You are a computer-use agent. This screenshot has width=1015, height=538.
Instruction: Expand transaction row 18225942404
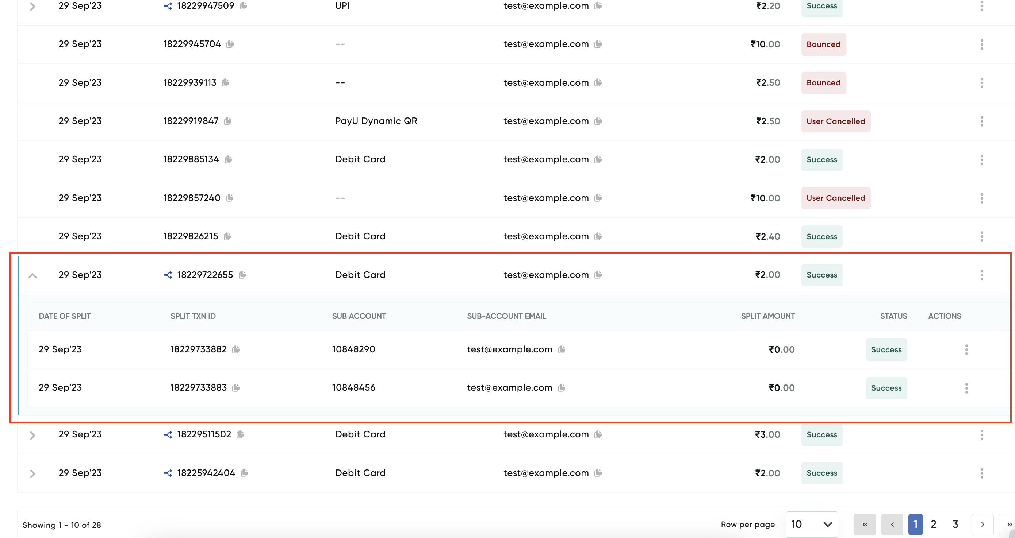(33, 473)
